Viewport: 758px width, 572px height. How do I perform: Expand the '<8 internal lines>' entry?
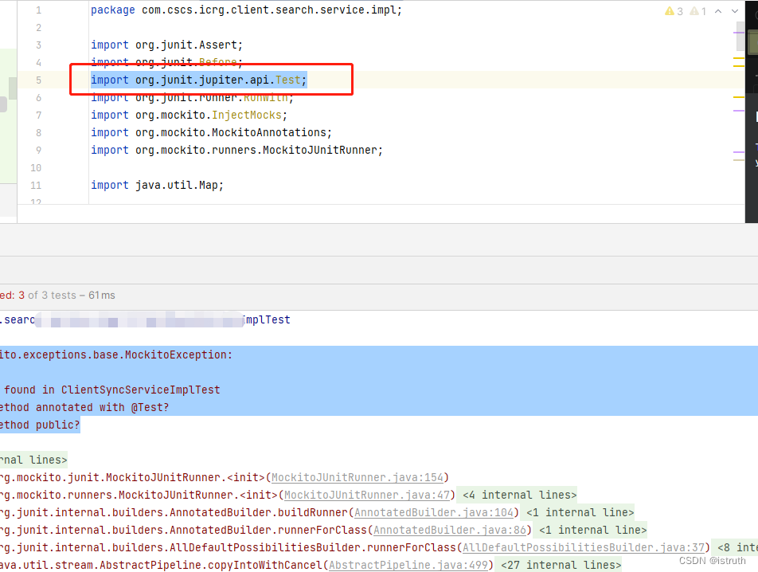735,547
